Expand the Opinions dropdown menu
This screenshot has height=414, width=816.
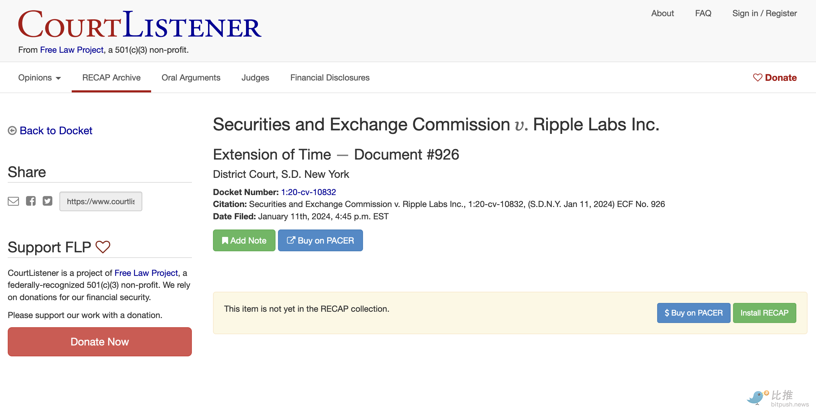39,78
